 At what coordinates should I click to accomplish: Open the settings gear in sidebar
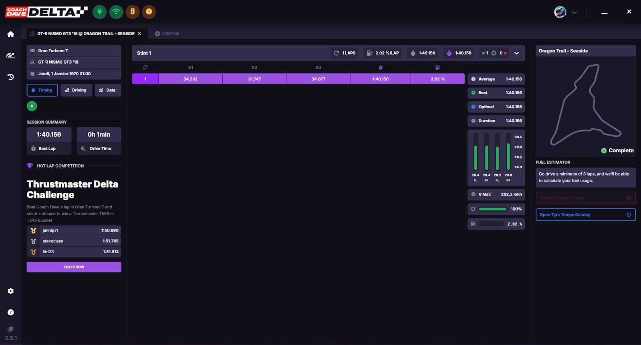(x=11, y=291)
